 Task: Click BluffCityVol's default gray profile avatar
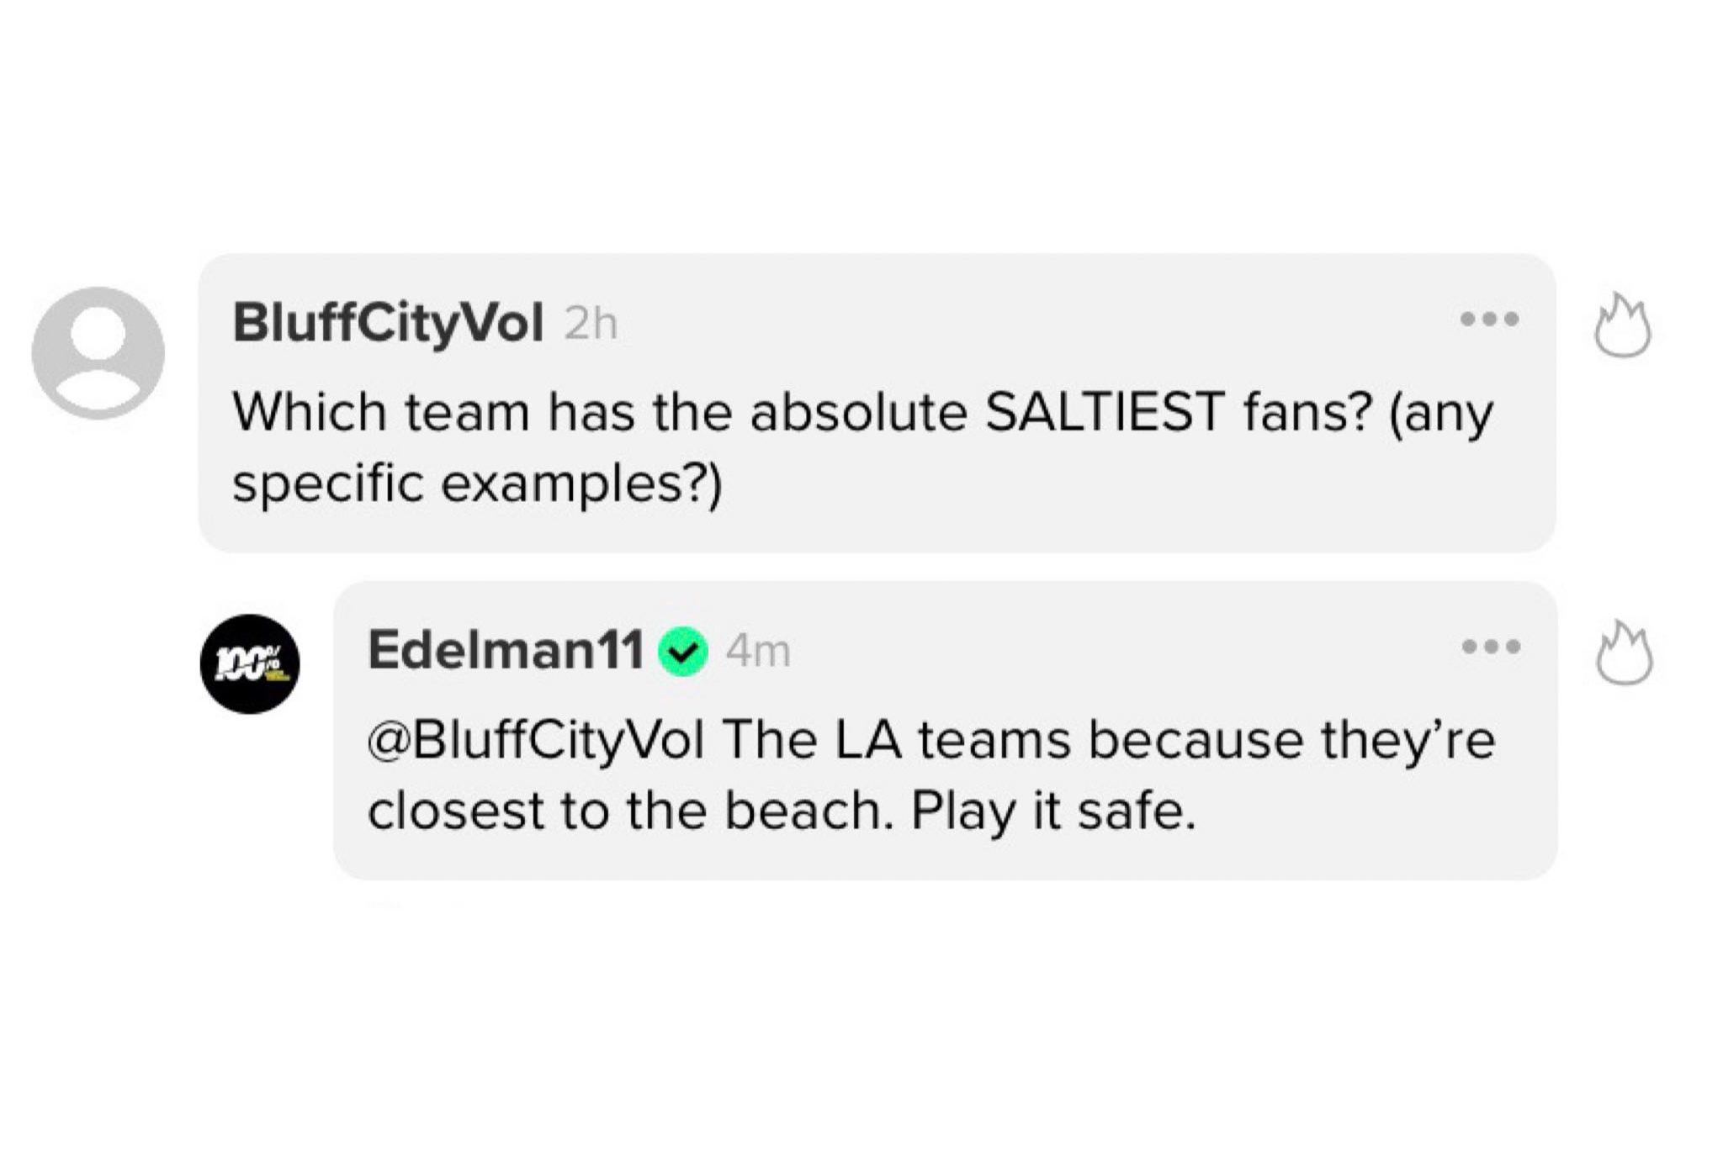coord(98,352)
